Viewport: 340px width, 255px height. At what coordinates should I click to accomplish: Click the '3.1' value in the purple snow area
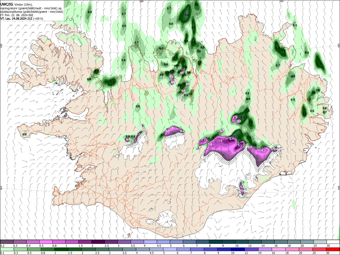pyautogui.click(x=231, y=139)
